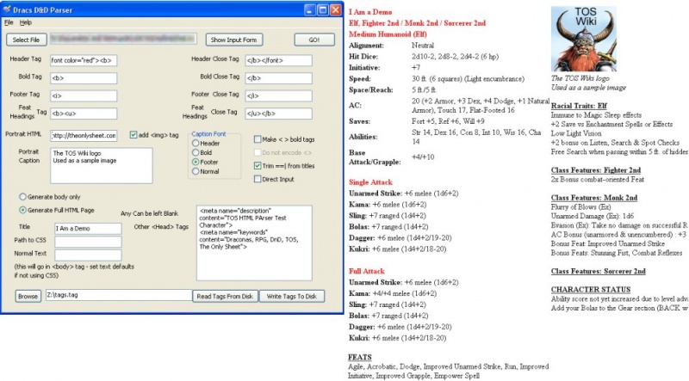Click the FEATS heading
Screen dimensions: 689x381
click(x=360, y=357)
